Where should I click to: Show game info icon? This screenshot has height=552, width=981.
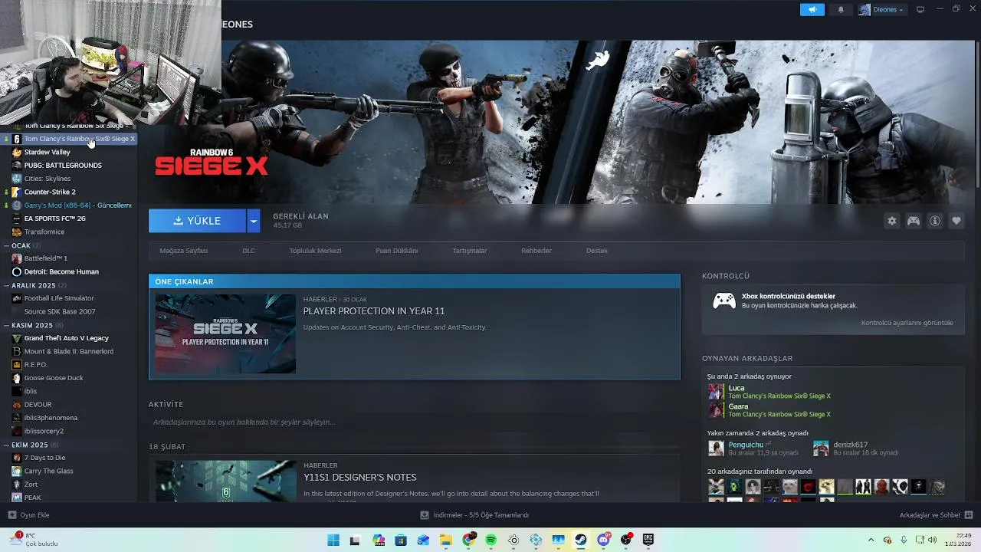[935, 221]
